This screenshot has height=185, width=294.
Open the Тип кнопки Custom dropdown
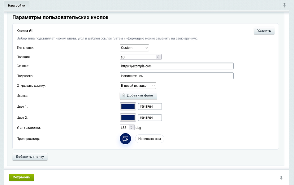click(134, 48)
